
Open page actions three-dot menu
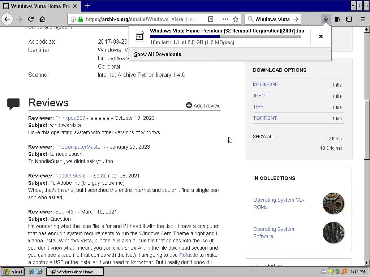pos(225,19)
